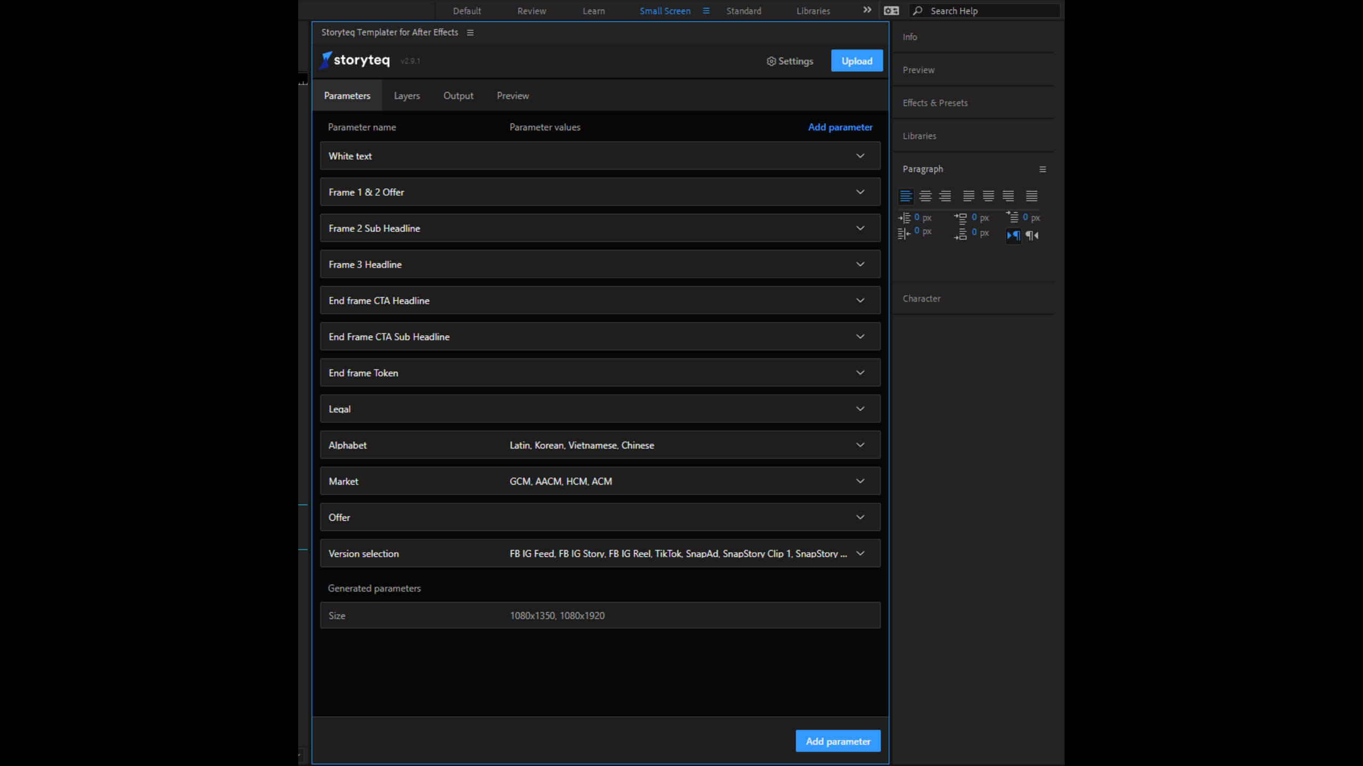This screenshot has width=1363, height=766.
Task: Expand the Market parameter row
Action: [x=860, y=481]
